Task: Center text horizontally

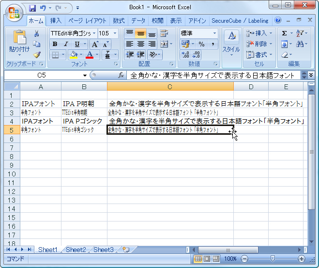Action: pyautogui.click(x=140, y=44)
